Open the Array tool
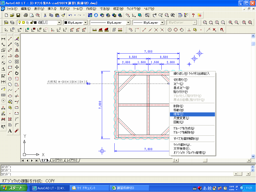The height and width of the screenshot is (192, 256). (17, 62)
